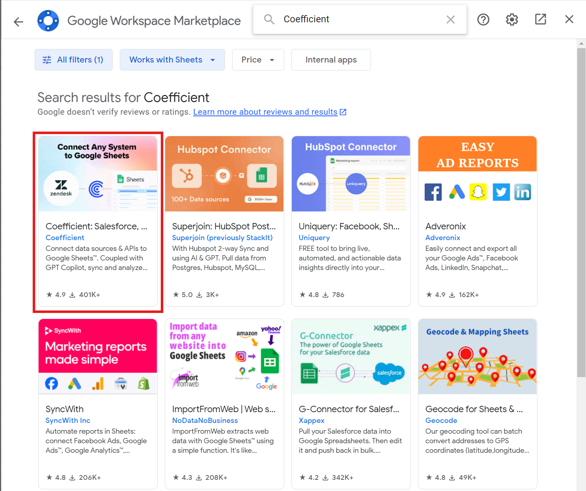
Task: Click Superjoin's 5.0 star rating
Action: [x=183, y=295]
